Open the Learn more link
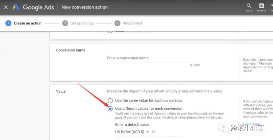This screenshot has height=140, width=273. click(252, 124)
